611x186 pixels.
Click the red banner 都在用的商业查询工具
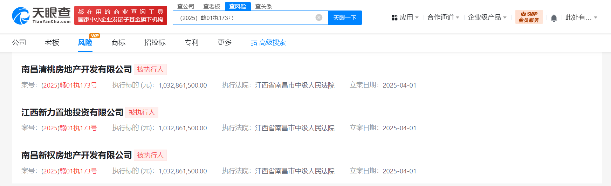pyautogui.click(x=121, y=16)
